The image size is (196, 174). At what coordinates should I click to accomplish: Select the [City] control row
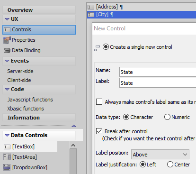[142, 15]
